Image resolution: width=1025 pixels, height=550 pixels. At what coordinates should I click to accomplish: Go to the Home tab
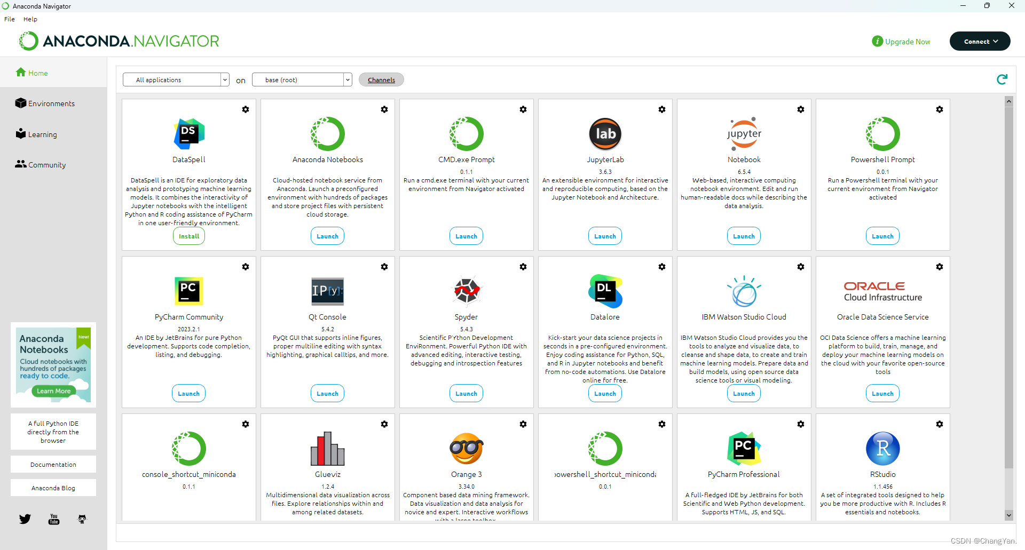point(53,73)
